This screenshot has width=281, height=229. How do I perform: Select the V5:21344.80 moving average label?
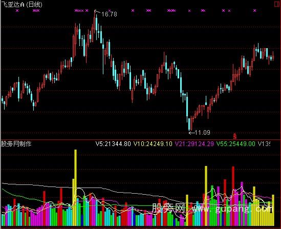point(113,144)
